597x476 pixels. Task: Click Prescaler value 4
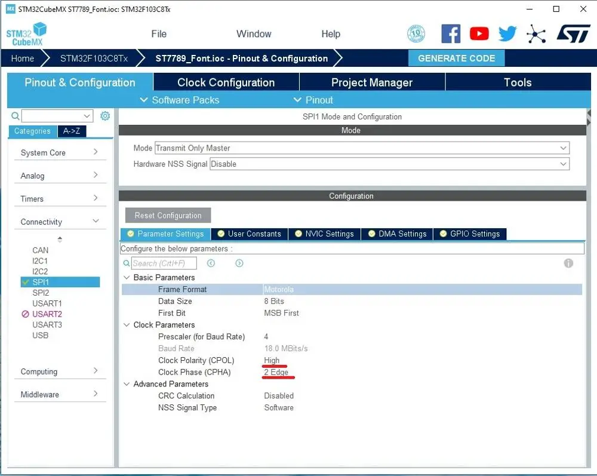pyautogui.click(x=266, y=337)
